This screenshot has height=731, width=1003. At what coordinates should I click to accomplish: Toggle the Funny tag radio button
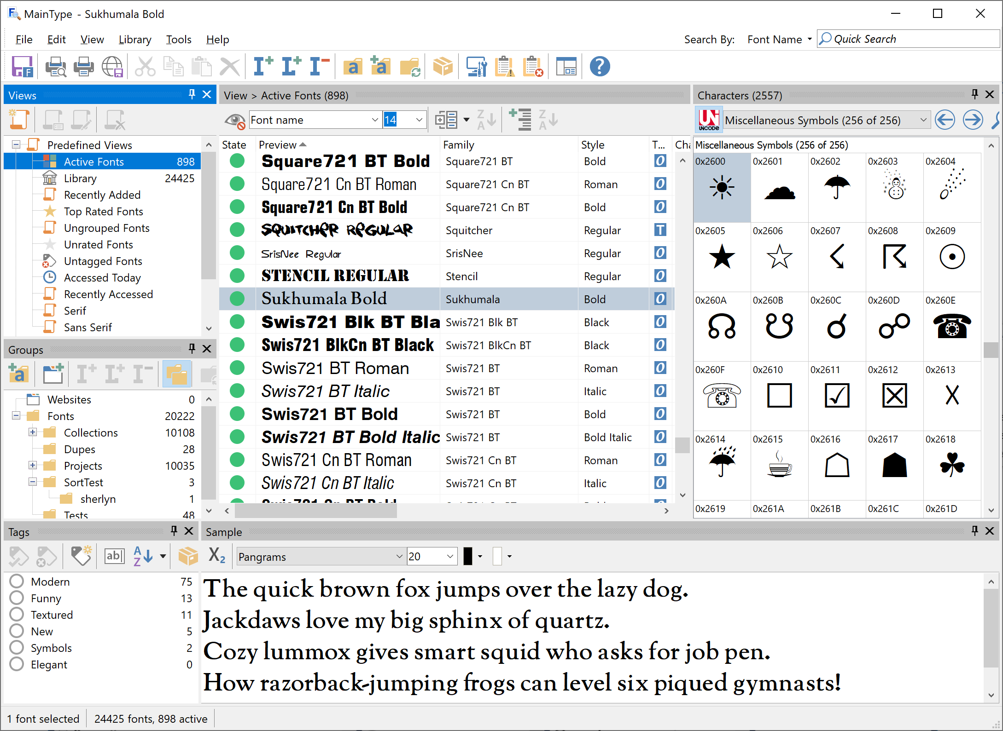[x=16, y=599]
